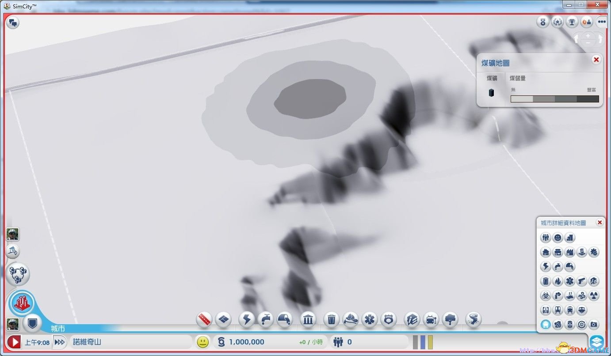Screen dimensions: 611x356
Task: Open the achievements medal icon
Action: (542, 22)
